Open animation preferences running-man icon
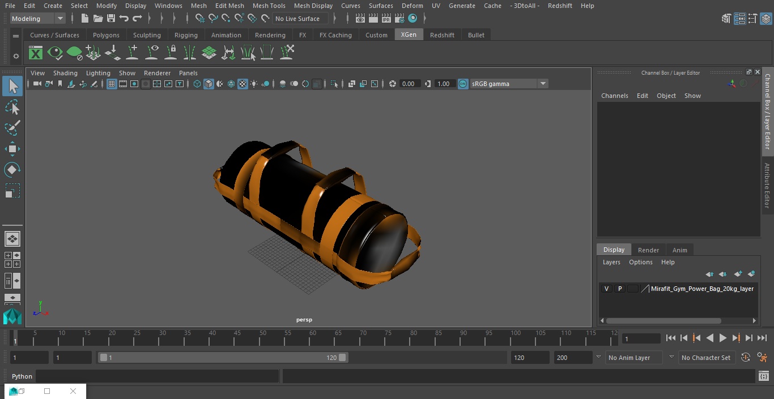The height and width of the screenshot is (399, 774). click(762, 358)
